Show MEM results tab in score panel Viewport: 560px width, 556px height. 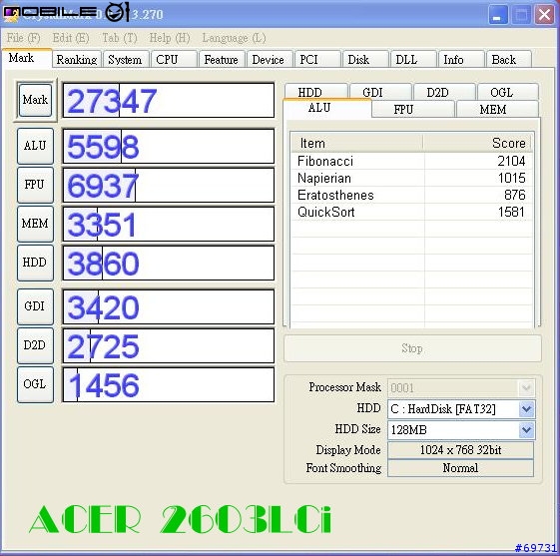497,109
